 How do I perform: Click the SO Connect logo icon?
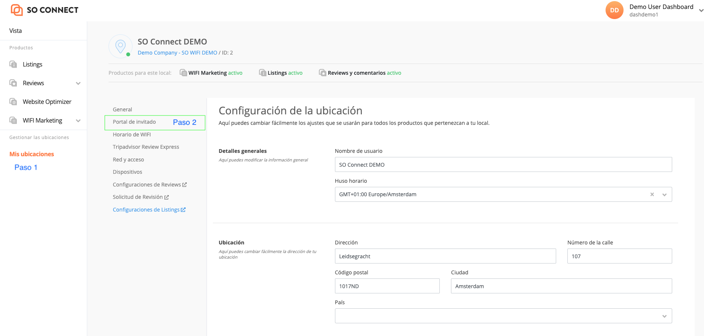(x=17, y=10)
